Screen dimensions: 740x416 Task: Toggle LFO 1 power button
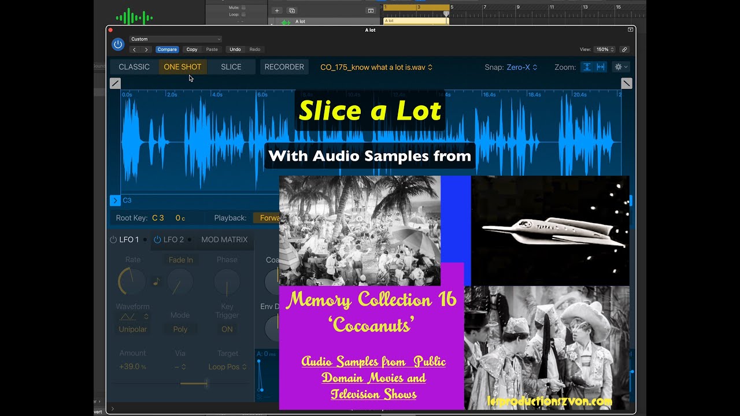pos(113,240)
